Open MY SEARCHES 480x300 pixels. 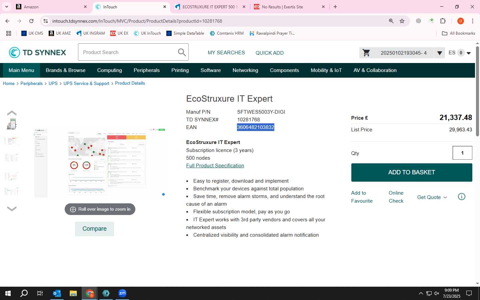pos(226,53)
